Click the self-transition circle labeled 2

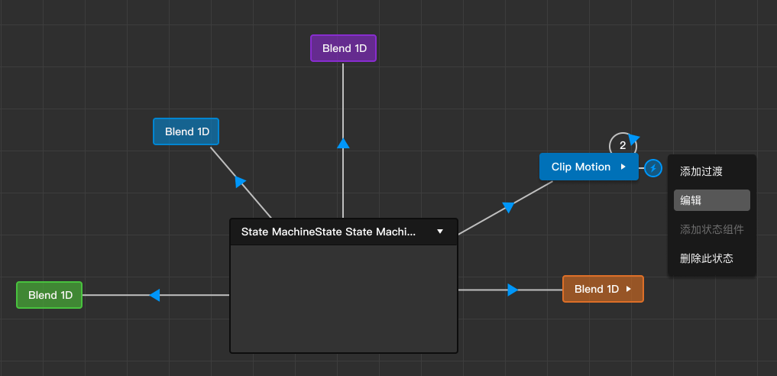click(x=622, y=145)
